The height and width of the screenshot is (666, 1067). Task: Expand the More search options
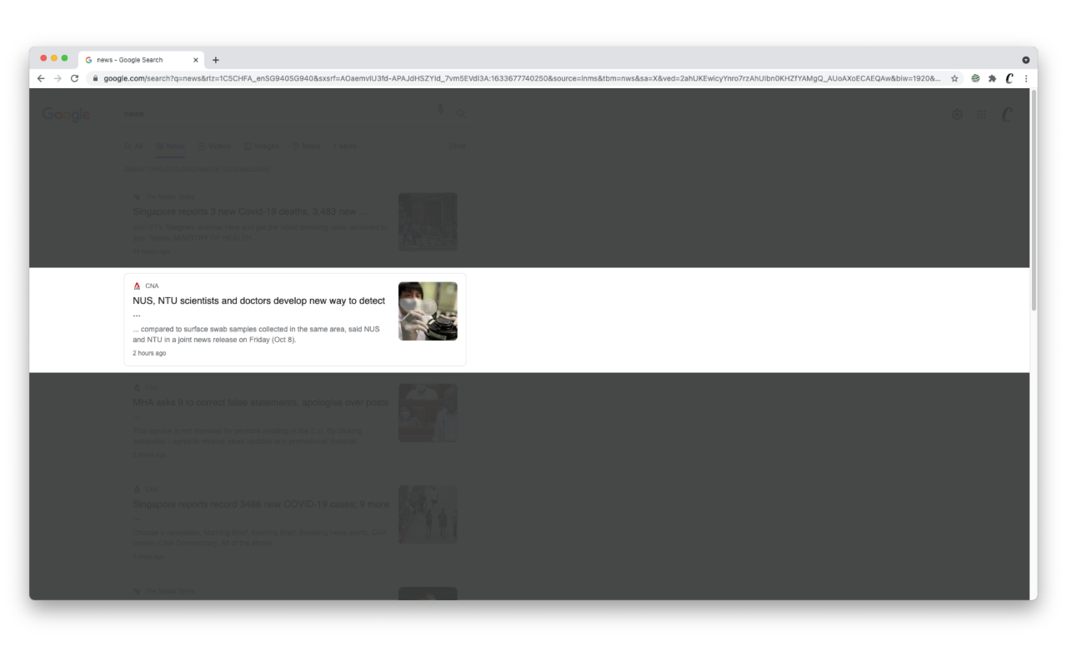pos(345,147)
